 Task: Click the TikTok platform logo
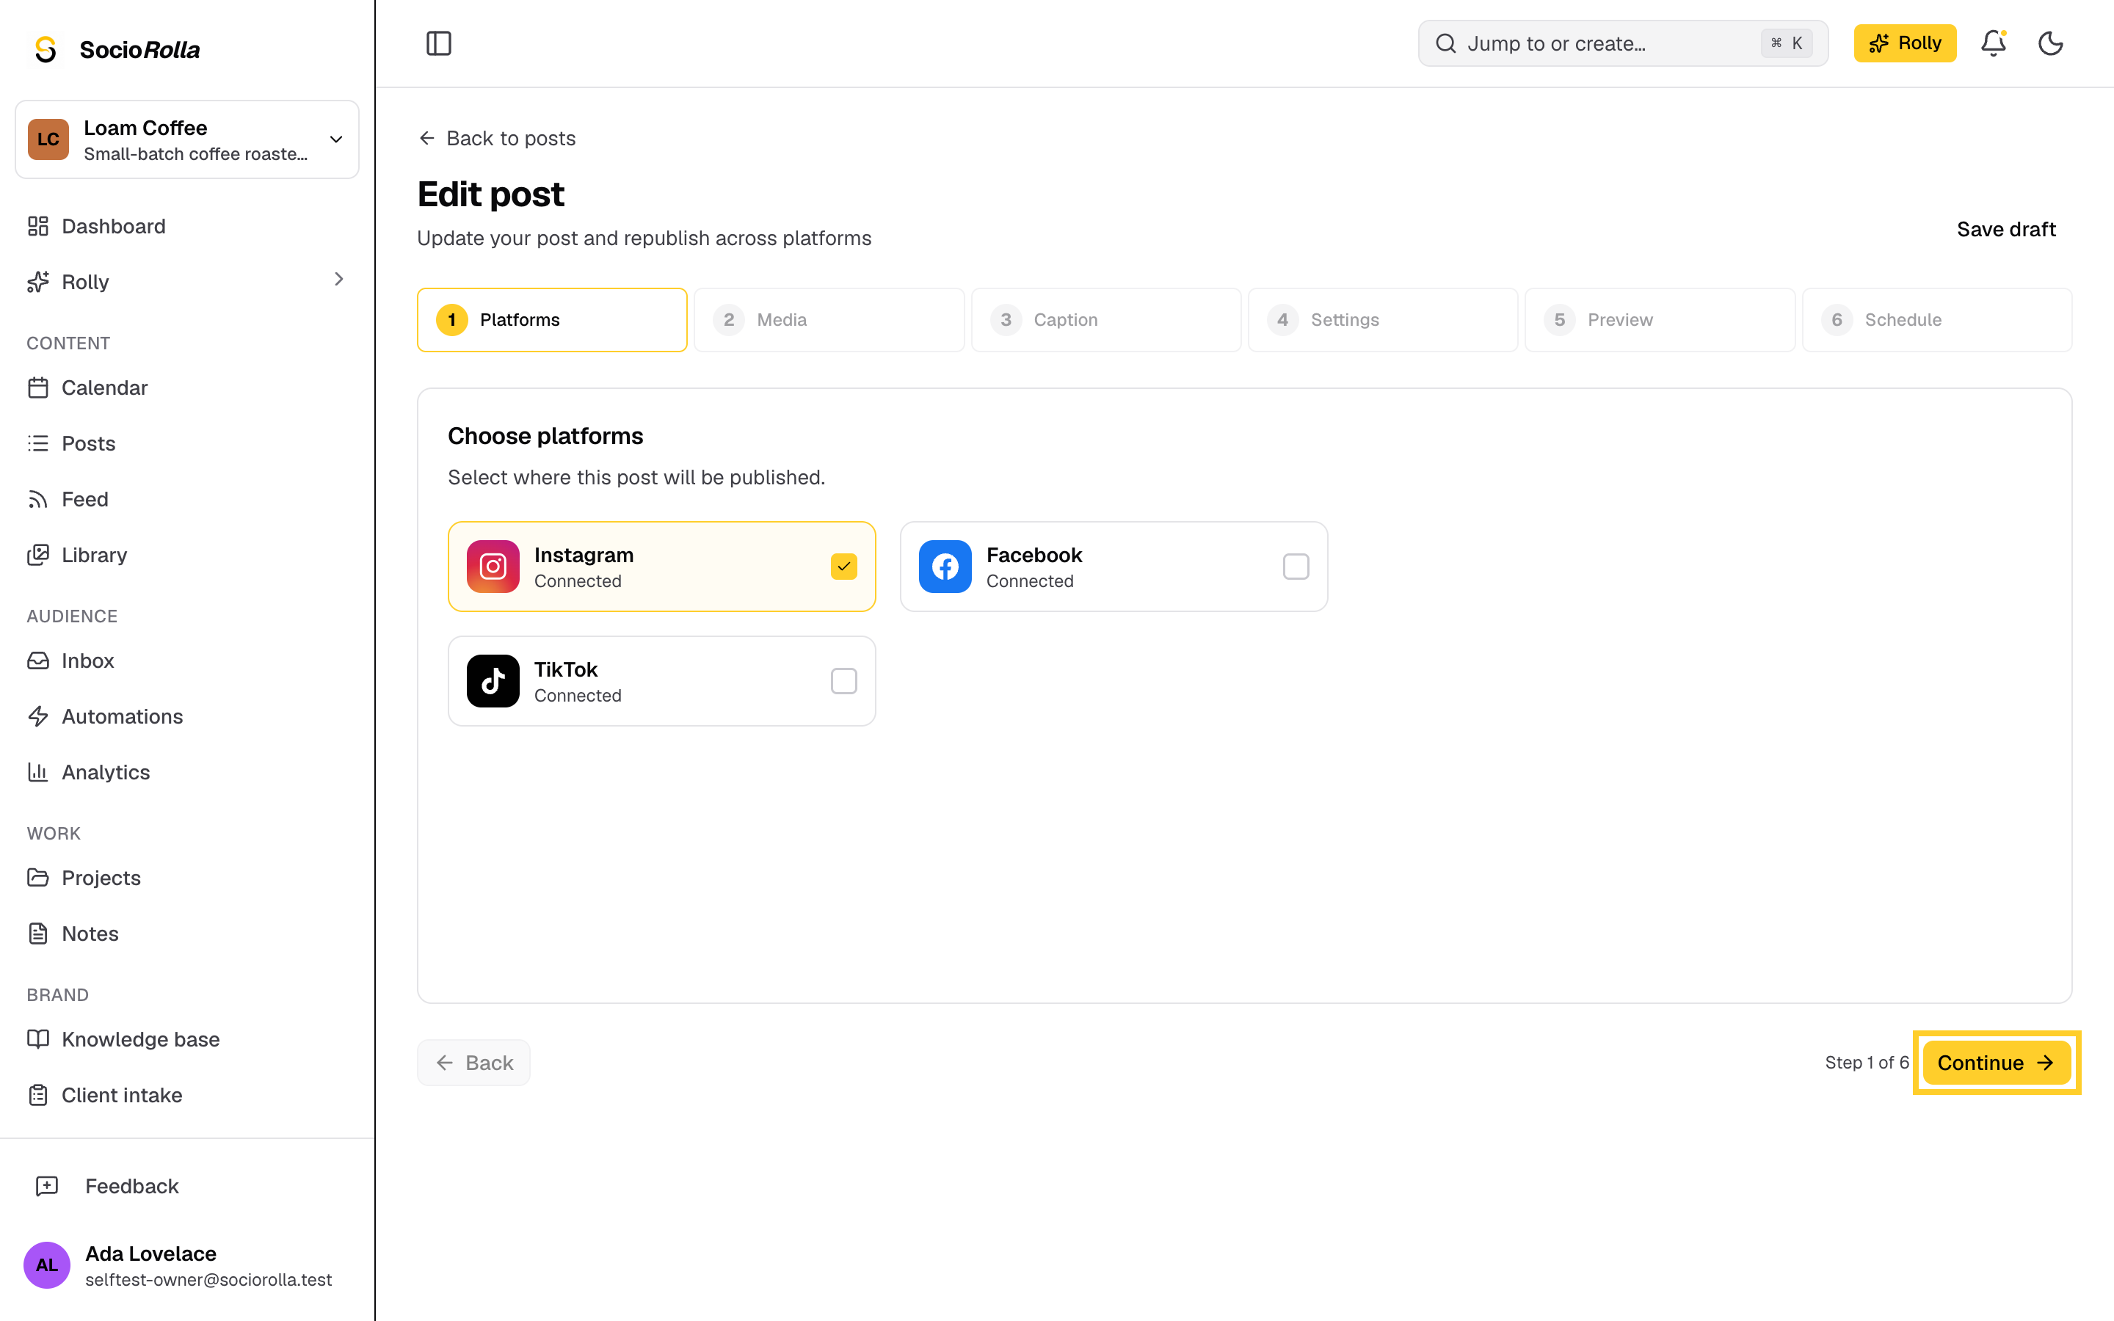tap(493, 680)
